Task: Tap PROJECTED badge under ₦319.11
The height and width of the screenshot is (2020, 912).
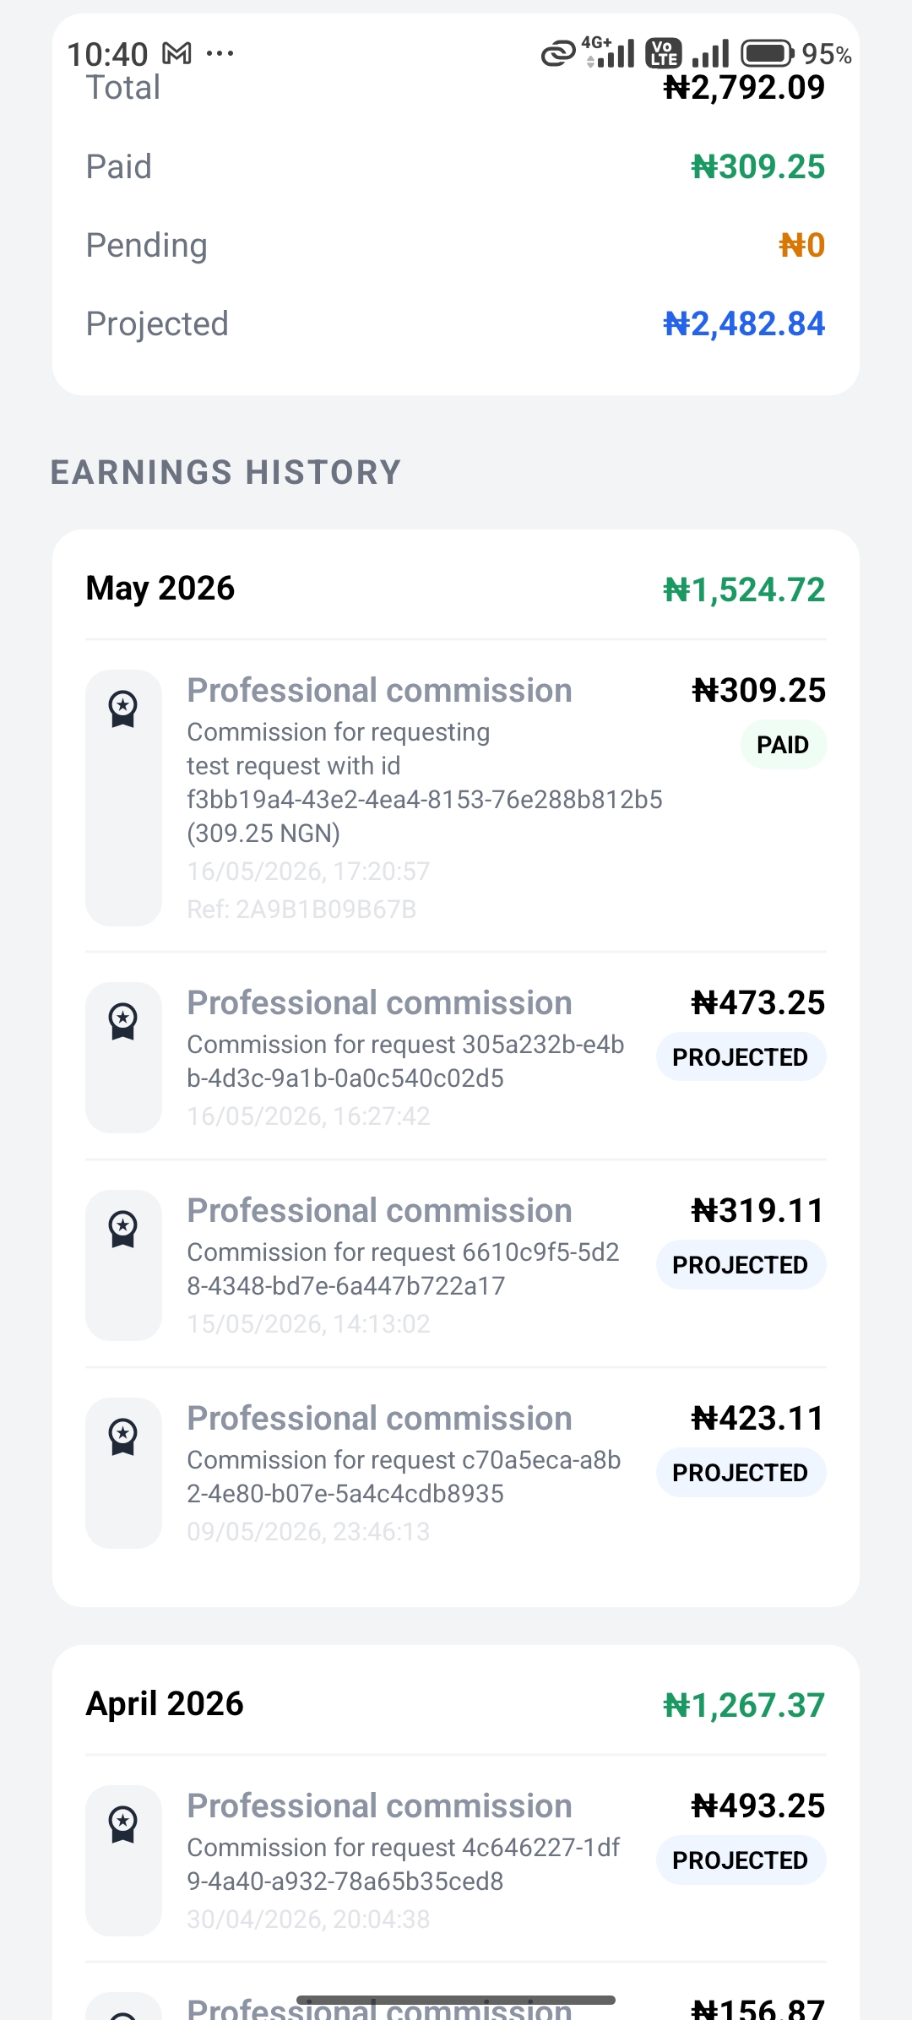Action: pos(741,1265)
